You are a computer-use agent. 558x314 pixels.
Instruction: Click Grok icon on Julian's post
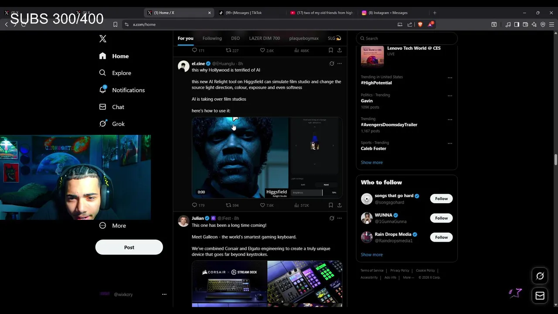point(332,218)
